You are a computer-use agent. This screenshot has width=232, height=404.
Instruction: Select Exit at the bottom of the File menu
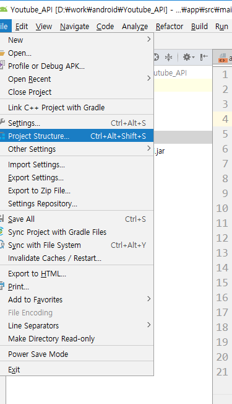[x=77, y=370]
